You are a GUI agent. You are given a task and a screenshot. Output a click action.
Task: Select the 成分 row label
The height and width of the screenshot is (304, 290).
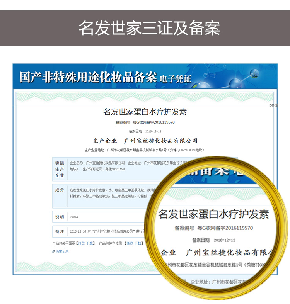(60, 190)
